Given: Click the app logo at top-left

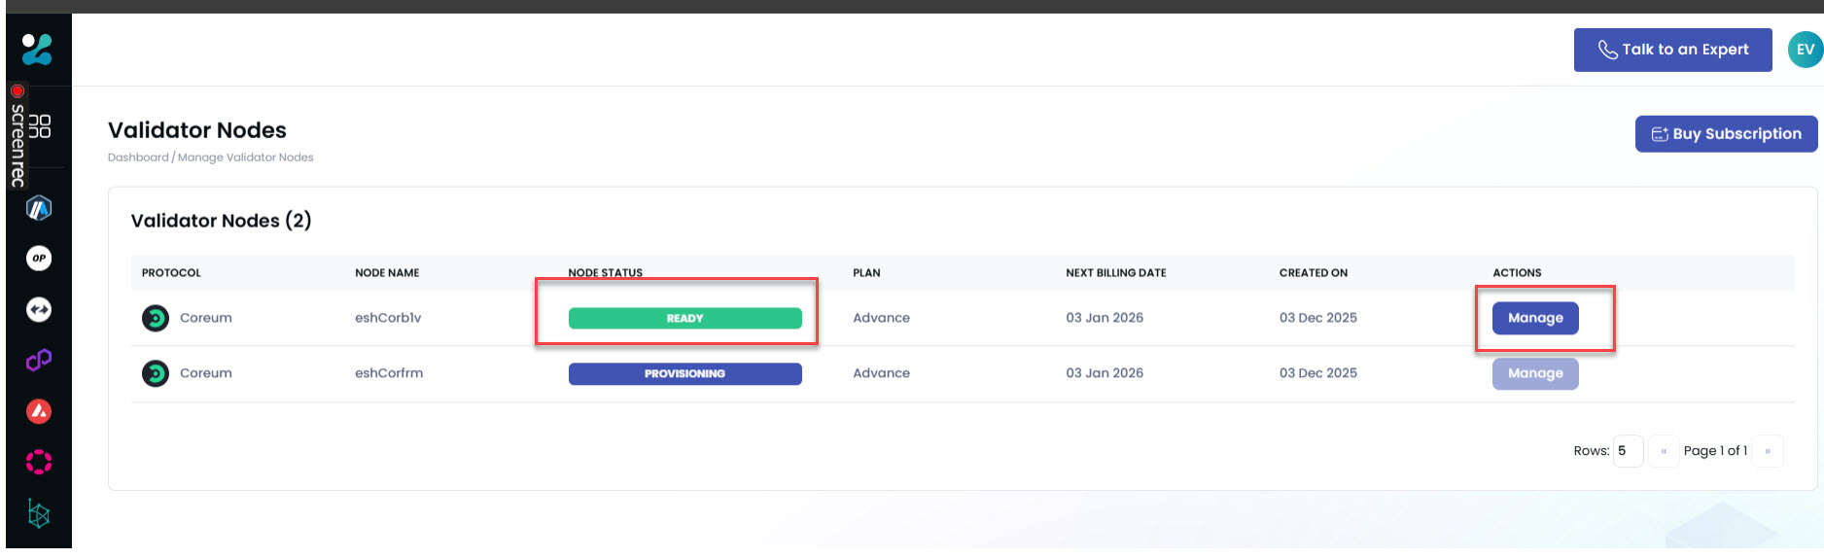Looking at the screenshot, I should click(37, 49).
